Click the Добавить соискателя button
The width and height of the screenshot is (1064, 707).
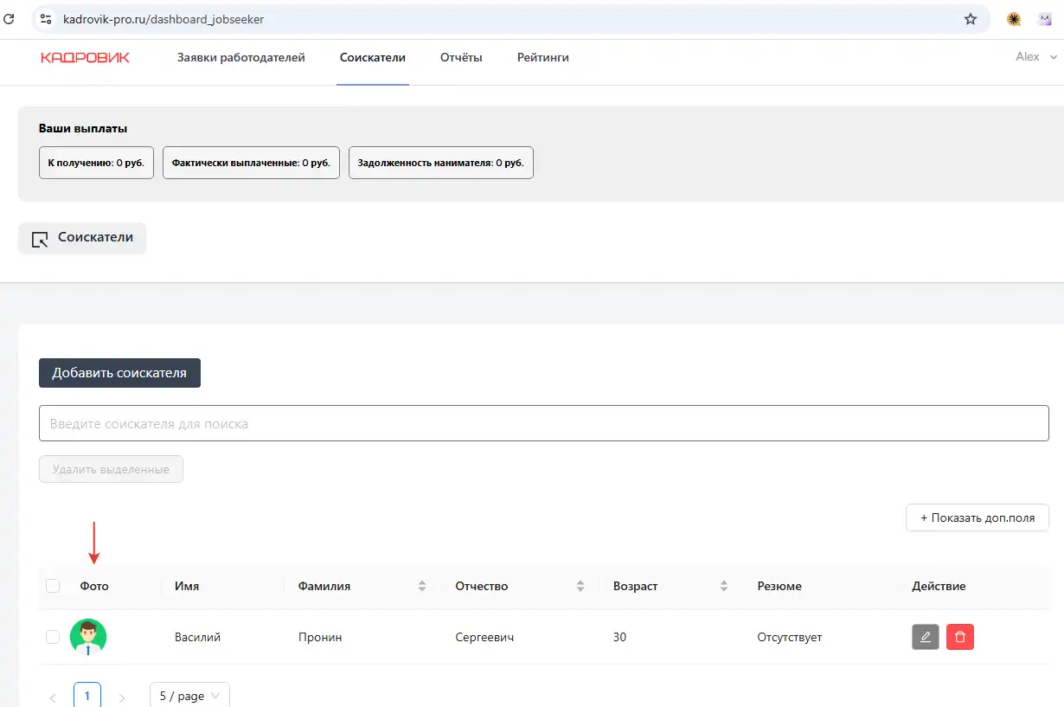click(x=119, y=373)
